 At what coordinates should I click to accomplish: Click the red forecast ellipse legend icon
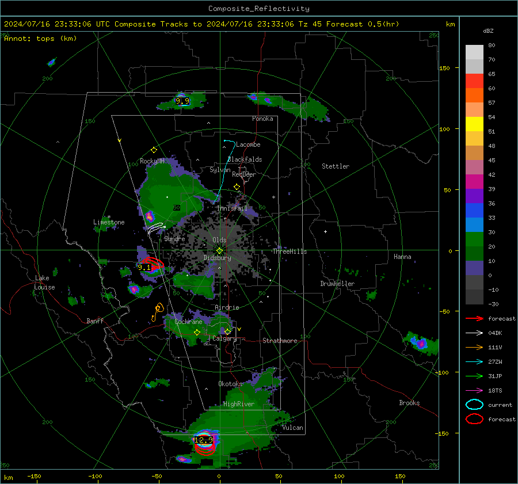[x=474, y=419]
